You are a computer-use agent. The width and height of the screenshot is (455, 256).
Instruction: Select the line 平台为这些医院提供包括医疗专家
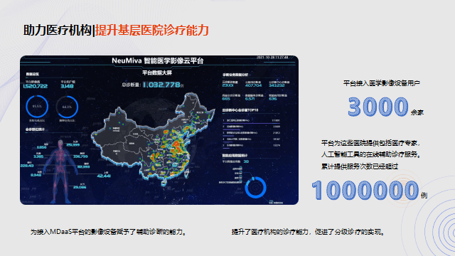(370, 143)
